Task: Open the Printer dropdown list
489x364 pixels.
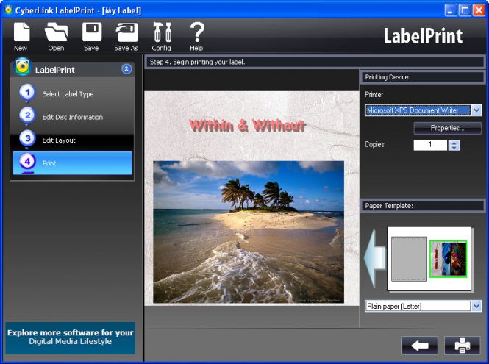Action: [x=476, y=110]
